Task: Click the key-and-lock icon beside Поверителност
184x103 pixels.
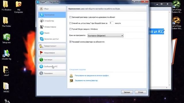Action: 41,46
